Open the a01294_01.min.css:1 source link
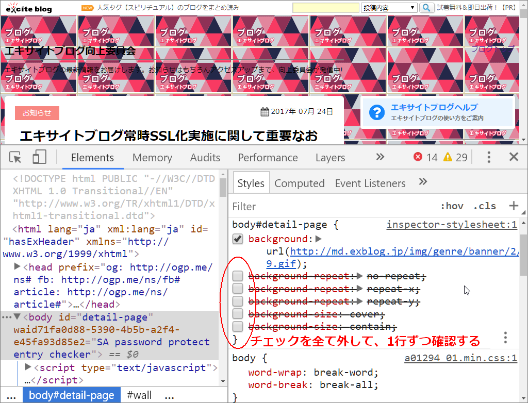Screen dimensions: 528x403 pyautogui.click(x=460, y=358)
